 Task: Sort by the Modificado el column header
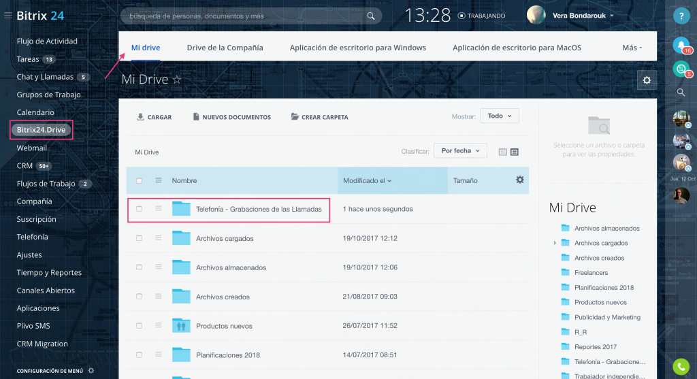click(367, 181)
